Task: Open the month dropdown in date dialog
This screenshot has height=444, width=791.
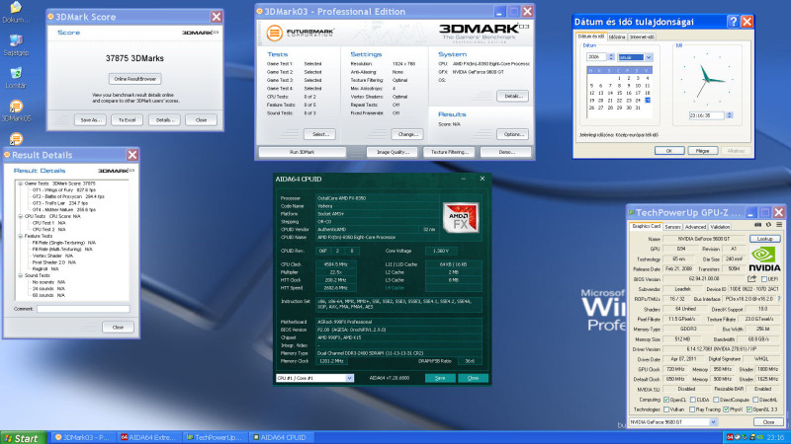Action: [x=649, y=57]
